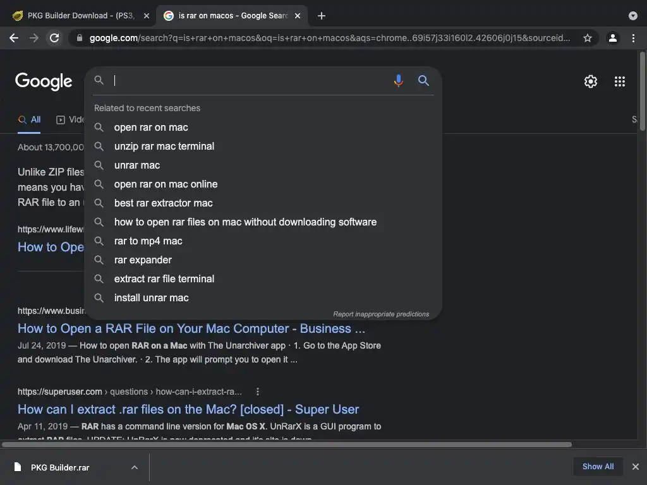Click magnifier icon beside 'rar expander' suggestion
This screenshot has height=485, width=647.
click(x=99, y=260)
